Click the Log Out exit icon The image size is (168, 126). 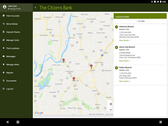click(x=4, y=89)
